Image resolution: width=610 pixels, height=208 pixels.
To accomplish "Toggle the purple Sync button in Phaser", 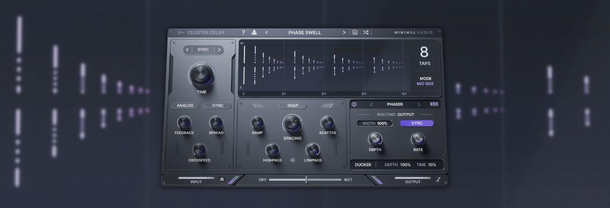I will click(x=417, y=123).
